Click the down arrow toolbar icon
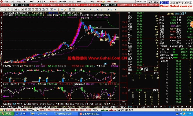The image size is (193, 116). click(9, 9)
